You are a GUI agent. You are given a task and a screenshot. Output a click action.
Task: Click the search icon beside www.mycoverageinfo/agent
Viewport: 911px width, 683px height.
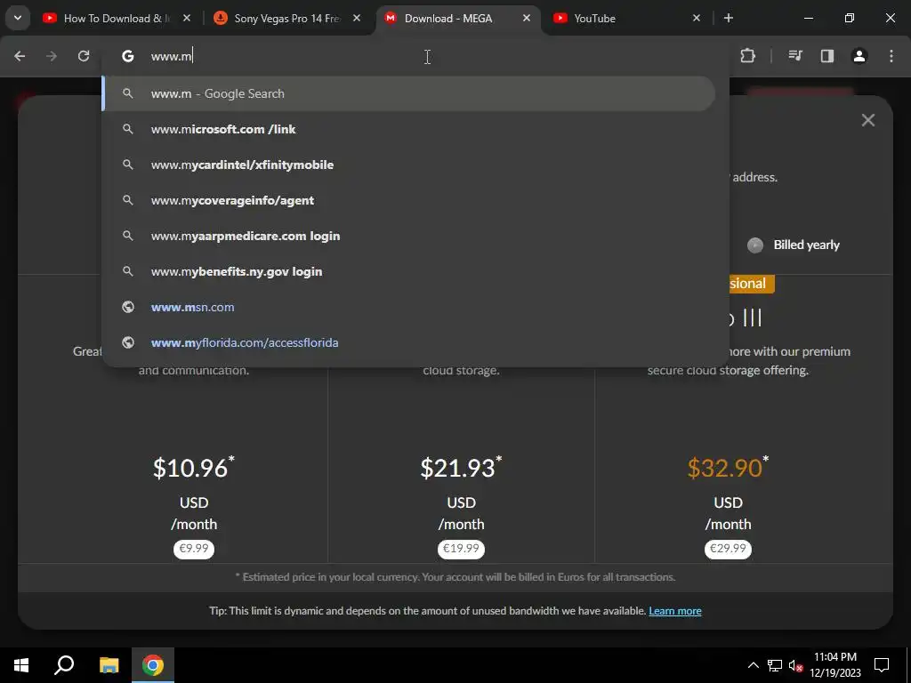pyautogui.click(x=128, y=200)
